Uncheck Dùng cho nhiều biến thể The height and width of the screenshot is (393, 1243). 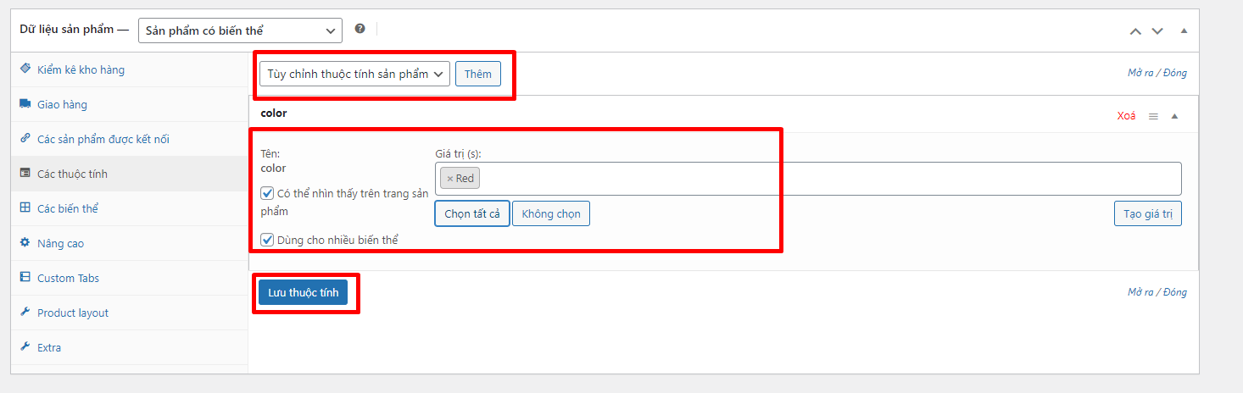pyautogui.click(x=268, y=240)
